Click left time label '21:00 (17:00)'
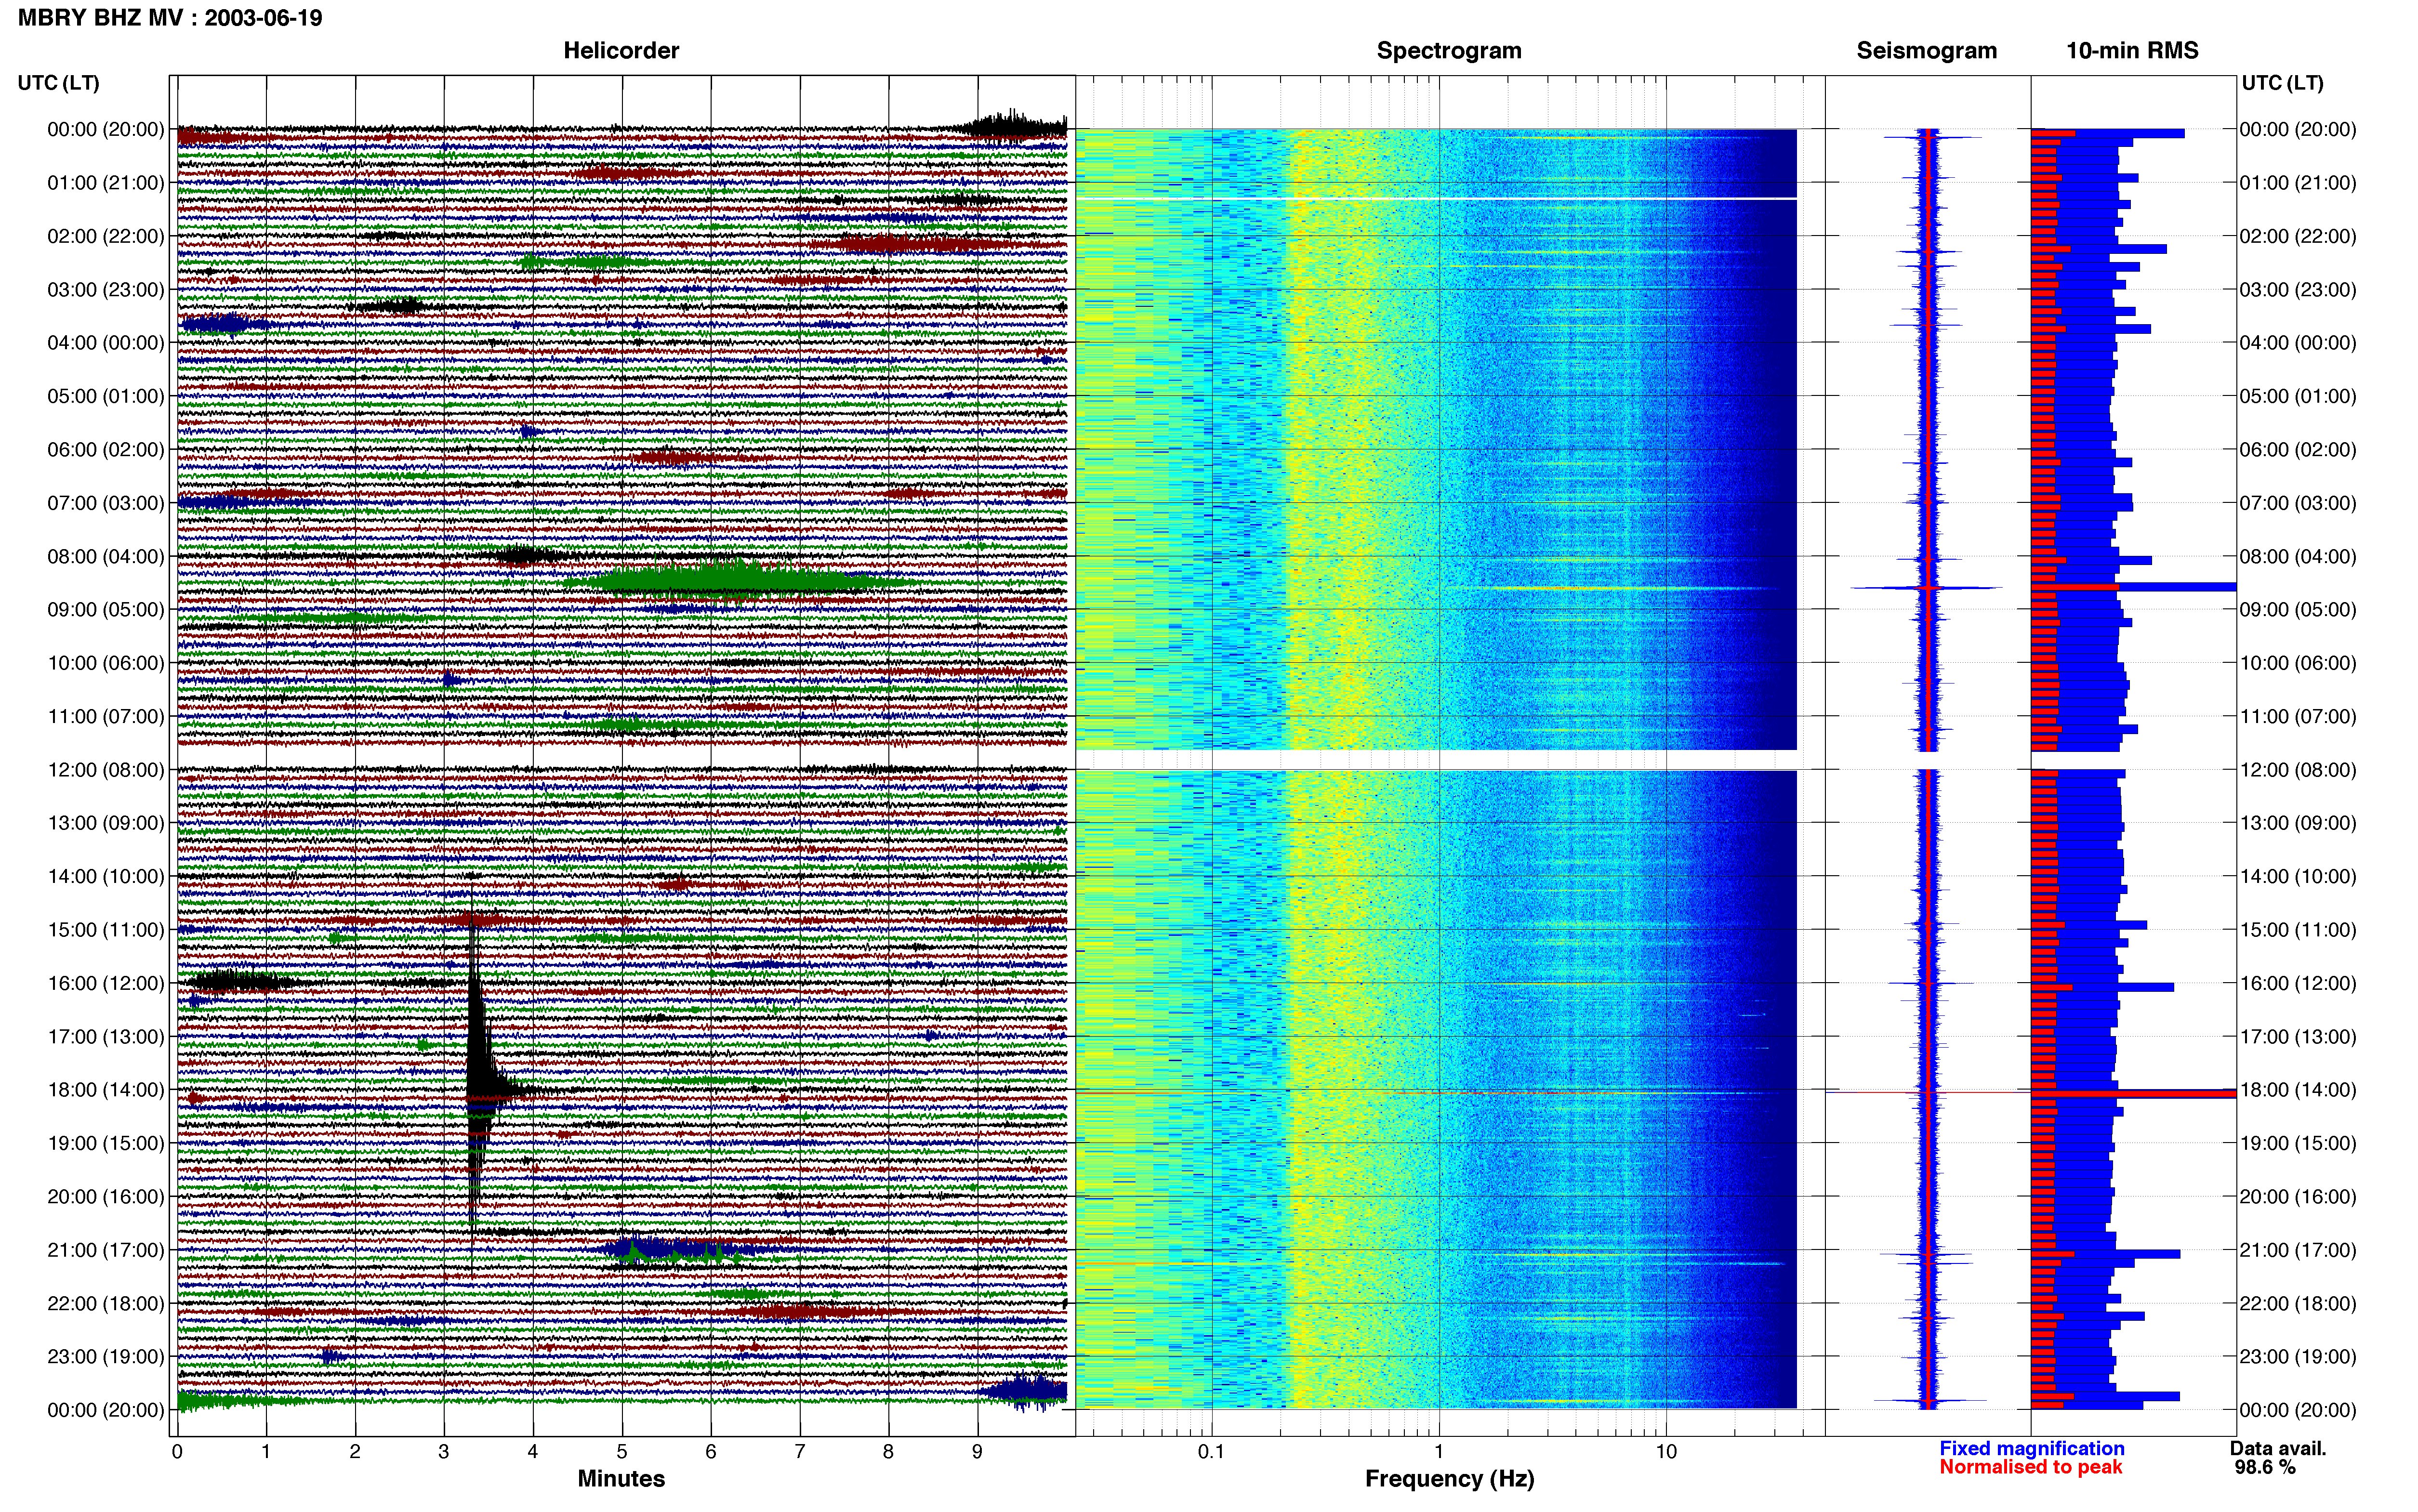 click(106, 1250)
